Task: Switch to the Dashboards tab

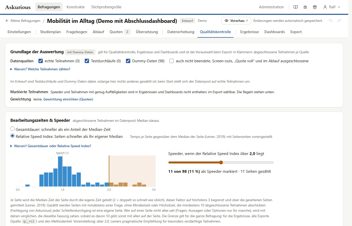Action: point(275,32)
